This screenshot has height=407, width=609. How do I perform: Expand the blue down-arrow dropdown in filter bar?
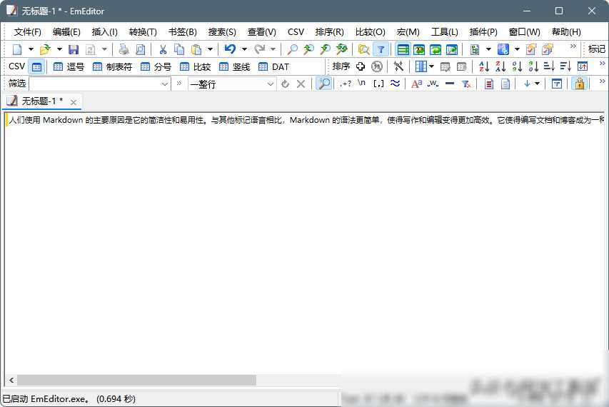click(x=537, y=84)
